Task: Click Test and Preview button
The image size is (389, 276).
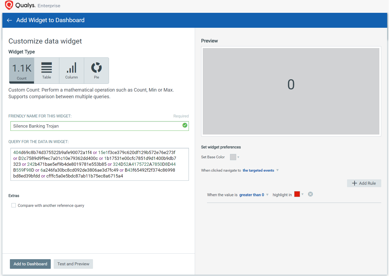Action: coord(73,264)
